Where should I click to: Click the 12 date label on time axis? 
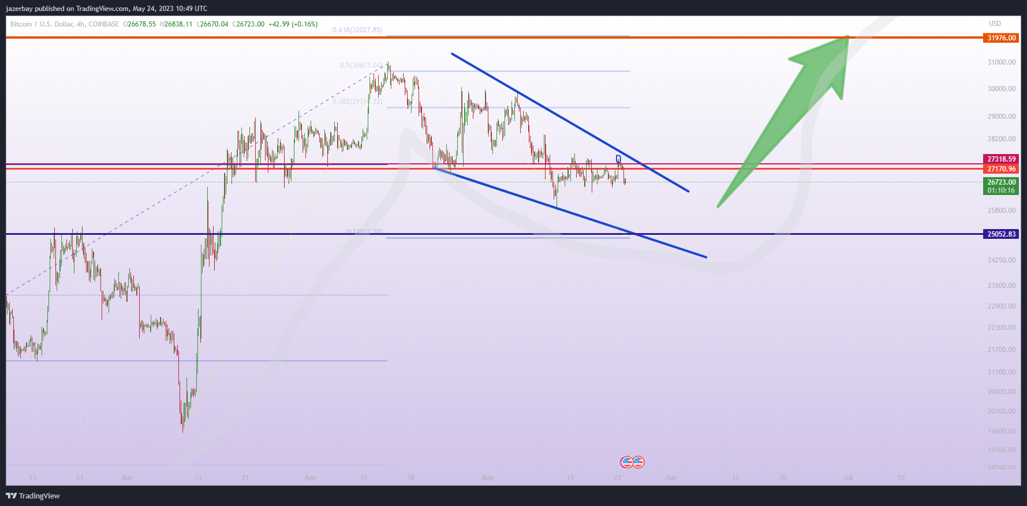click(735, 478)
